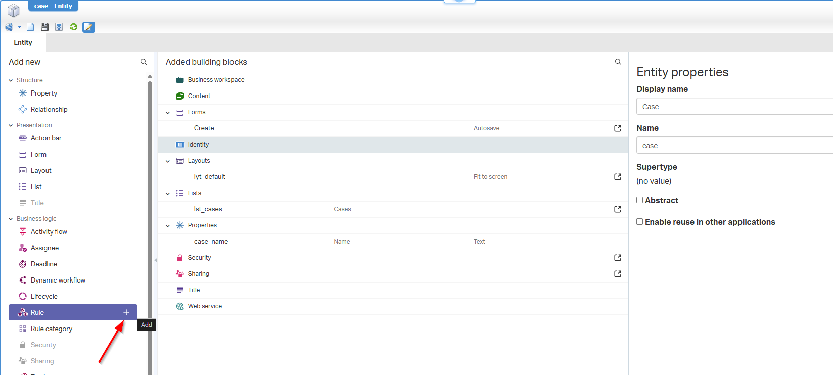This screenshot has width=833, height=375.
Task: Click the Name input field containing case
Action: (x=734, y=146)
